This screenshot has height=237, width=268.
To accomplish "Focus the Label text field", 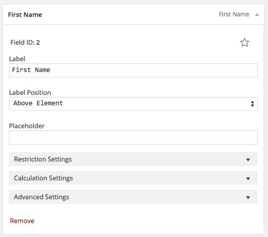I will (x=133, y=70).
